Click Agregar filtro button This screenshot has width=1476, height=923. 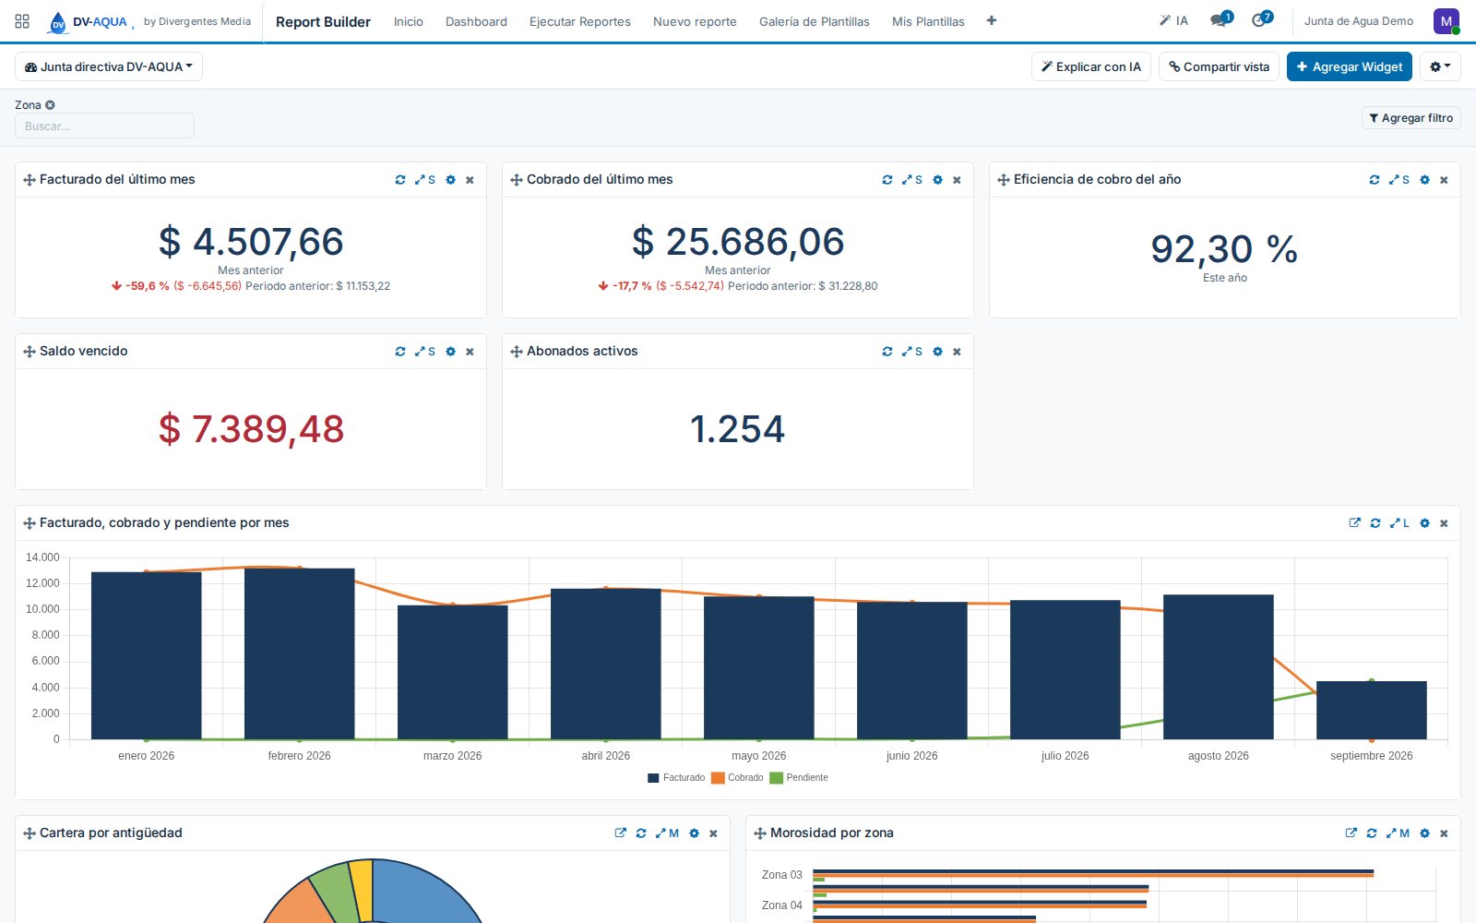pyautogui.click(x=1411, y=118)
